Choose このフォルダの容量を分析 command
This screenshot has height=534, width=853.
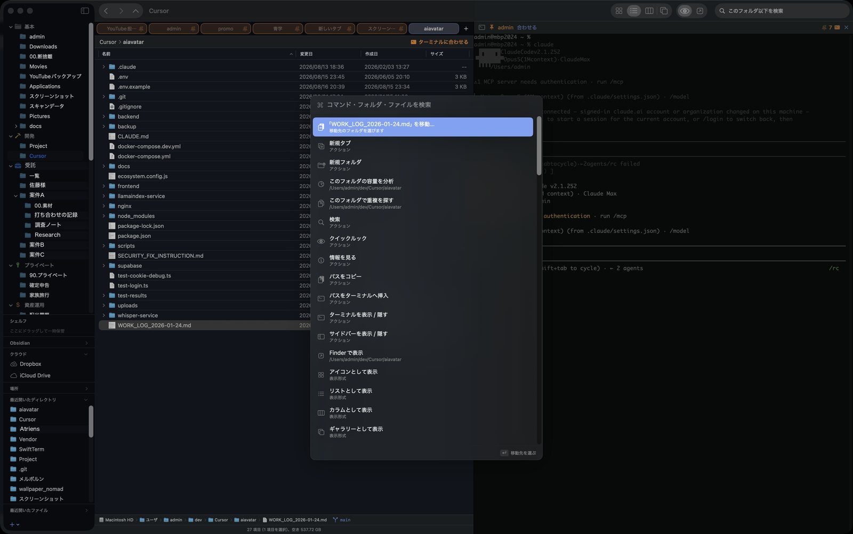coord(423,184)
